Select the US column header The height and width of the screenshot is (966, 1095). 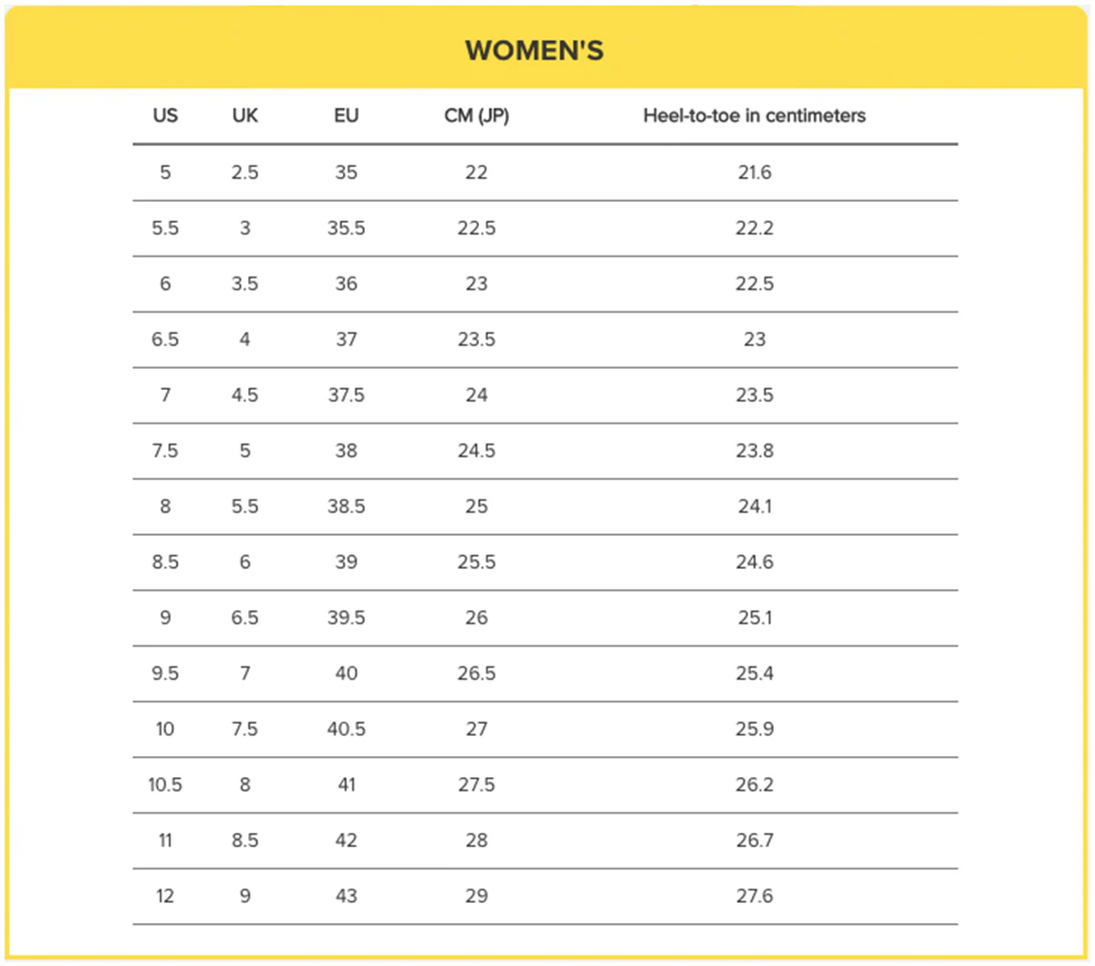point(165,116)
